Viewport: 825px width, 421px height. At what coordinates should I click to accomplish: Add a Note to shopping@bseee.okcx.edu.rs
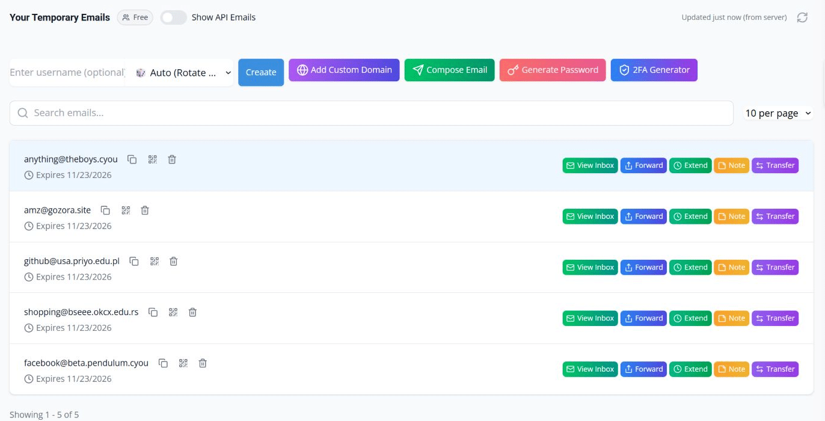coord(731,318)
